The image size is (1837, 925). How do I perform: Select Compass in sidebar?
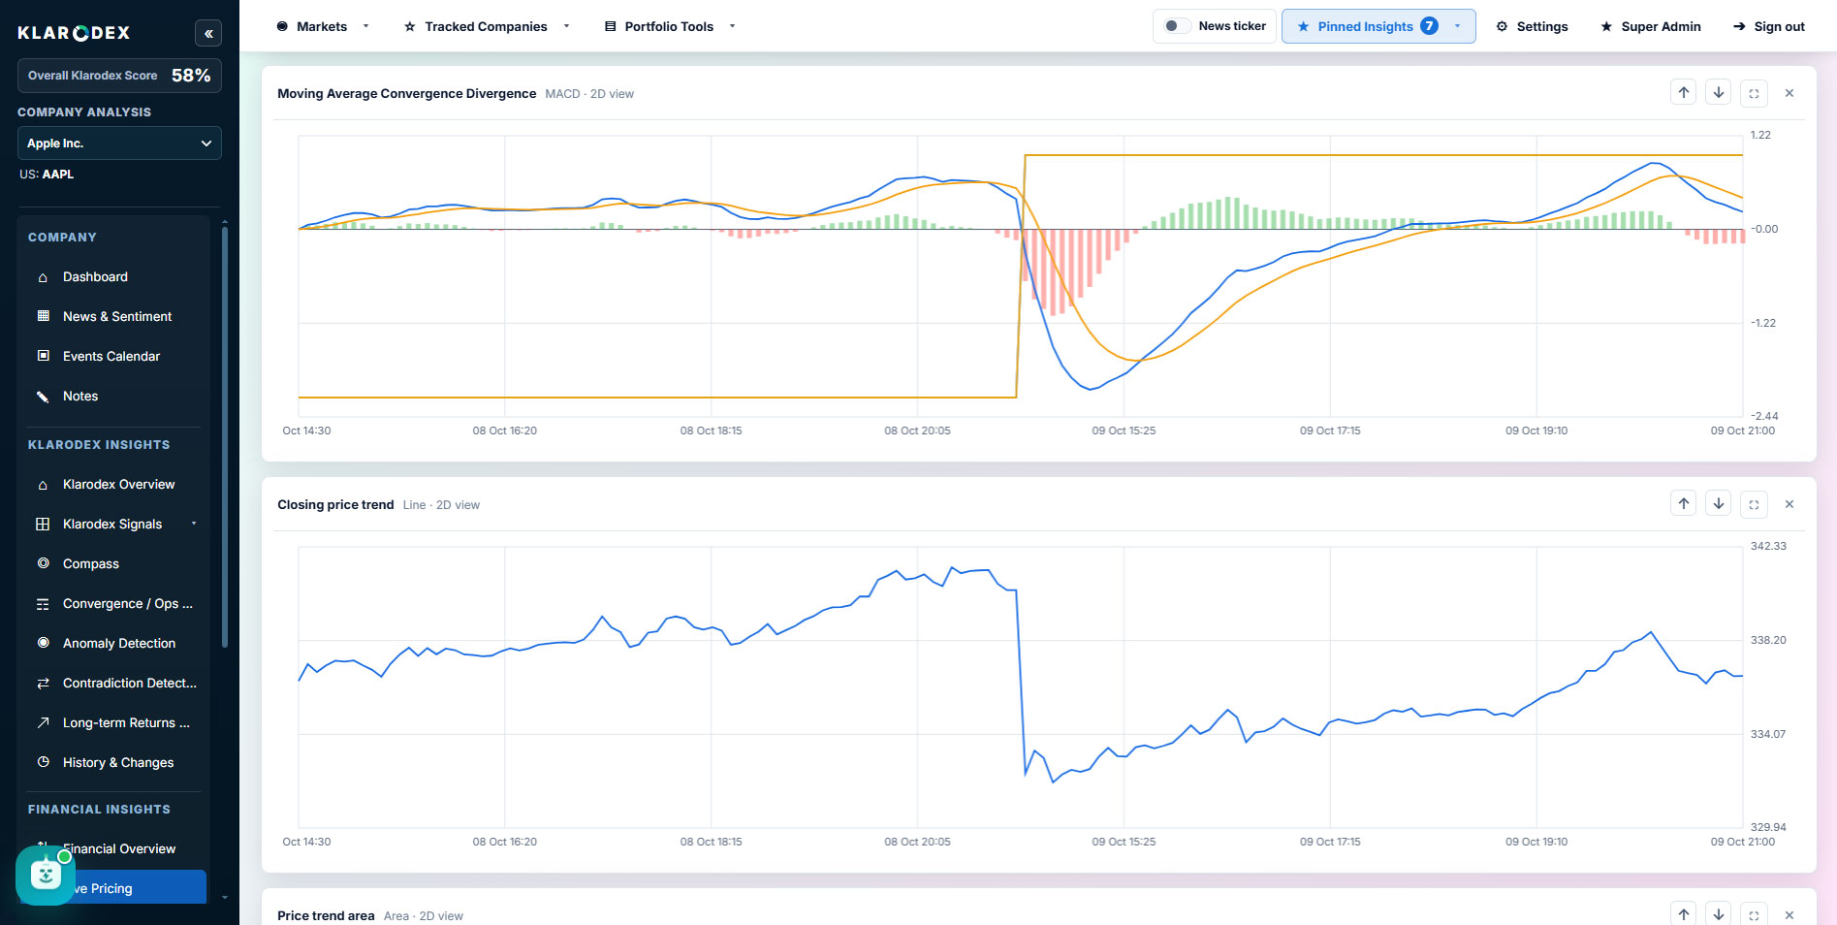point(114,564)
